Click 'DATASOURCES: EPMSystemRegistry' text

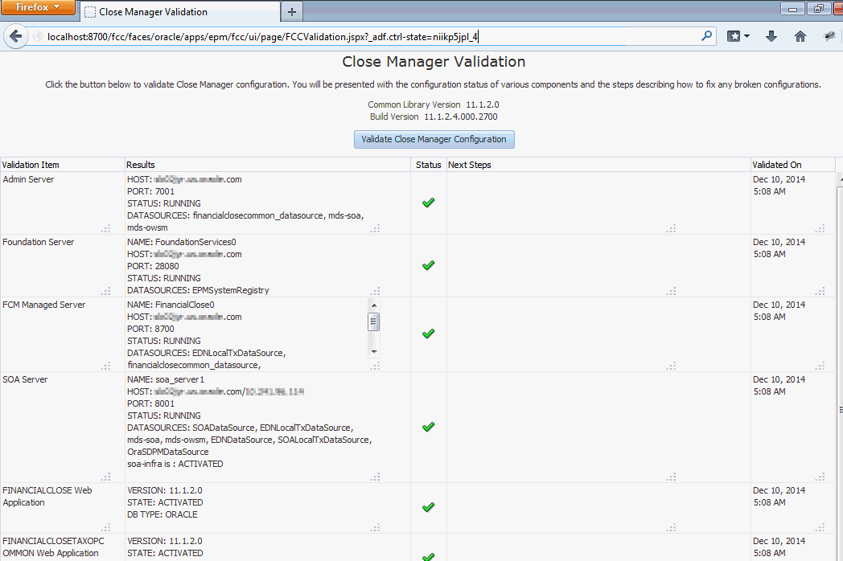point(199,290)
